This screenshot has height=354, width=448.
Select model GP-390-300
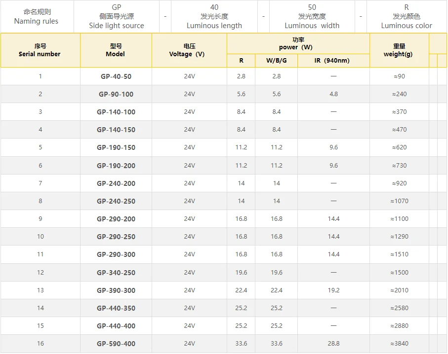116,290
